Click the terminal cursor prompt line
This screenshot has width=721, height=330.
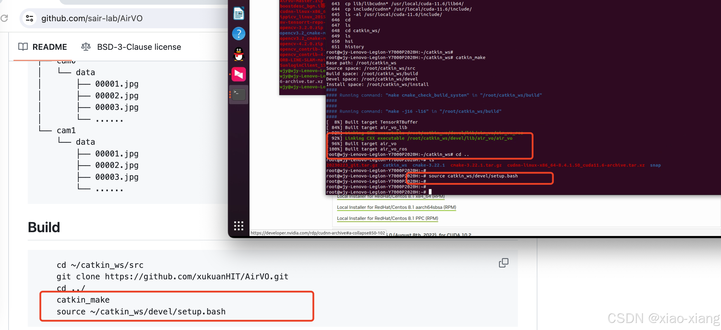(379, 192)
